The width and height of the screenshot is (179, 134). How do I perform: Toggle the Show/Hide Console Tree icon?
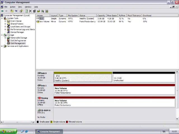click(x=16, y=11)
